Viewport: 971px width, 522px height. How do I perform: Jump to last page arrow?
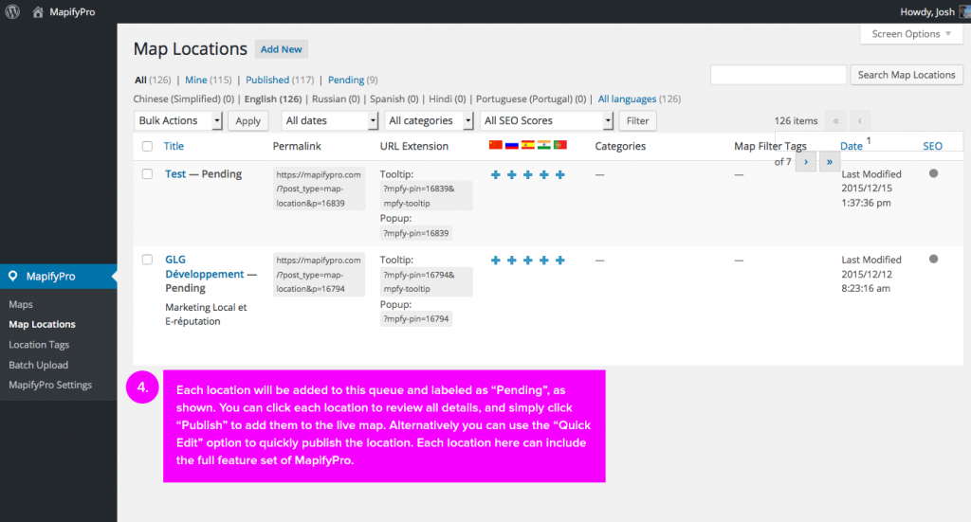(830, 162)
